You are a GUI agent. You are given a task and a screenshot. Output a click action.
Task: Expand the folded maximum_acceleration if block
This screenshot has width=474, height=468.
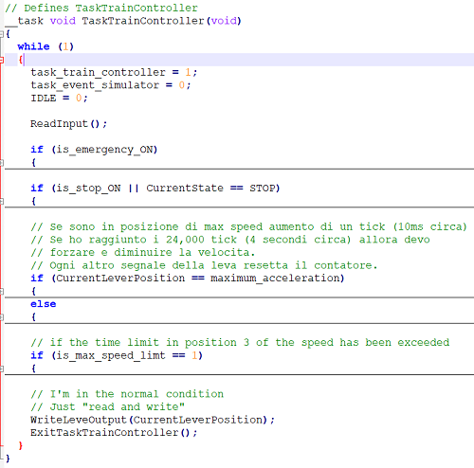pos(2,291)
